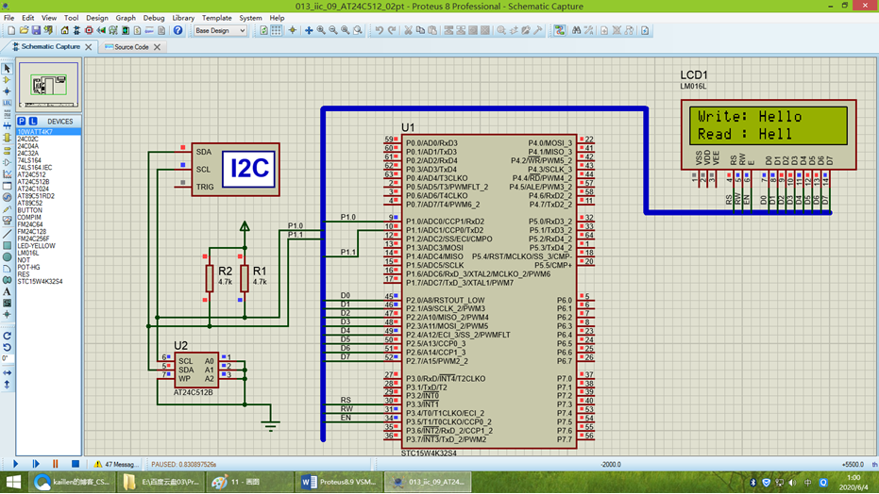
Task: Close the Source Code tab
Action: pyautogui.click(x=157, y=47)
